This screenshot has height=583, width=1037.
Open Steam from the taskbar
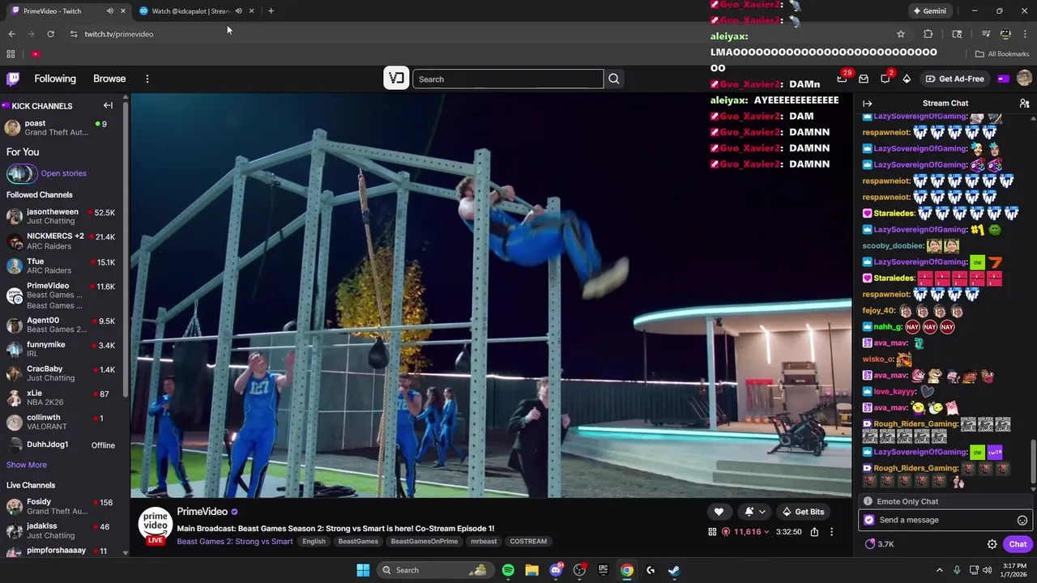[674, 570]
